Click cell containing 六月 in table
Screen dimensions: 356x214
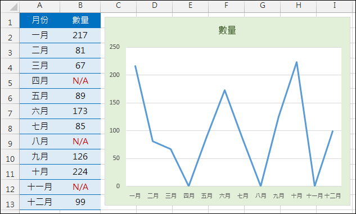pos(40,111)
